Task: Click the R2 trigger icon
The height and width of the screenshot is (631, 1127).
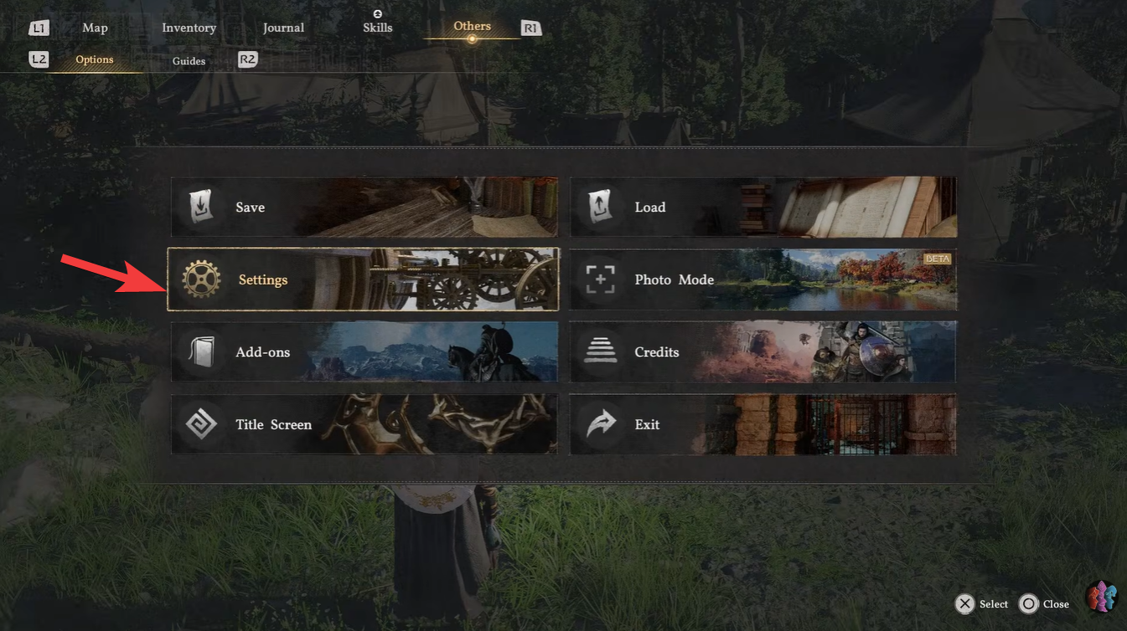Action: (247, 59)
